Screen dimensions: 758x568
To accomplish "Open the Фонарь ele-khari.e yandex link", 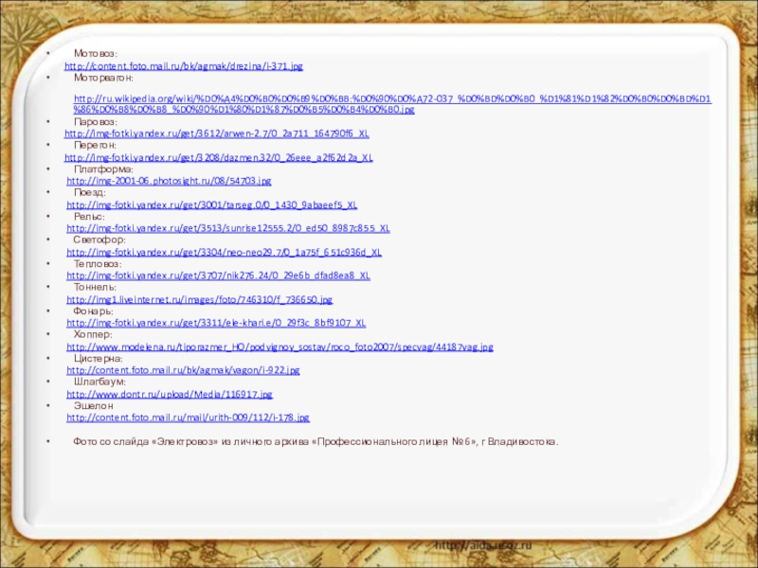I will [x=216, y=323].
